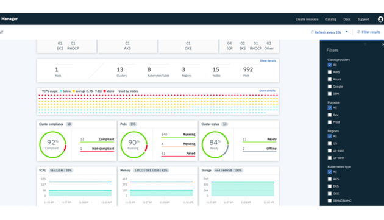
Task: Open the Catalog menu item
Action: (331, 19)
